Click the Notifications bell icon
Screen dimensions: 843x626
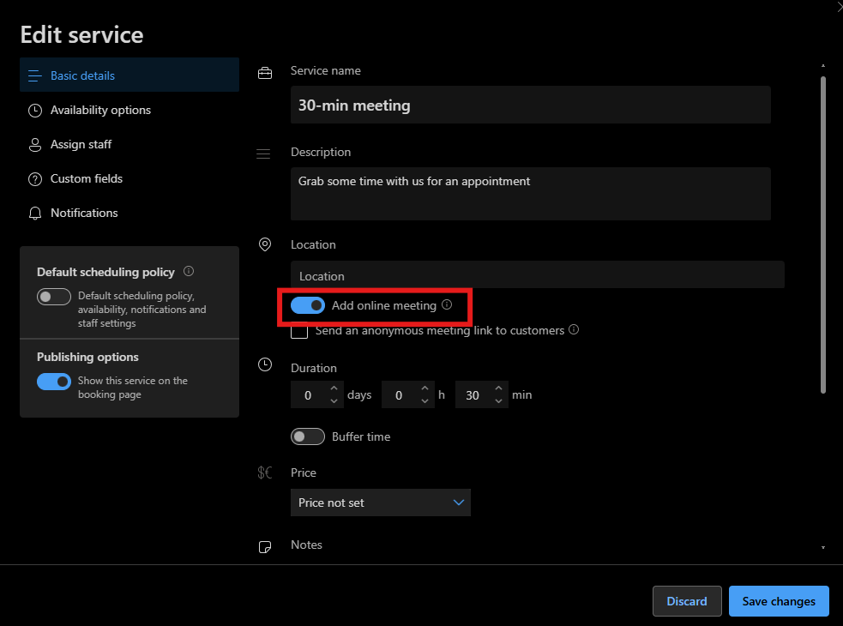point(35,214)
